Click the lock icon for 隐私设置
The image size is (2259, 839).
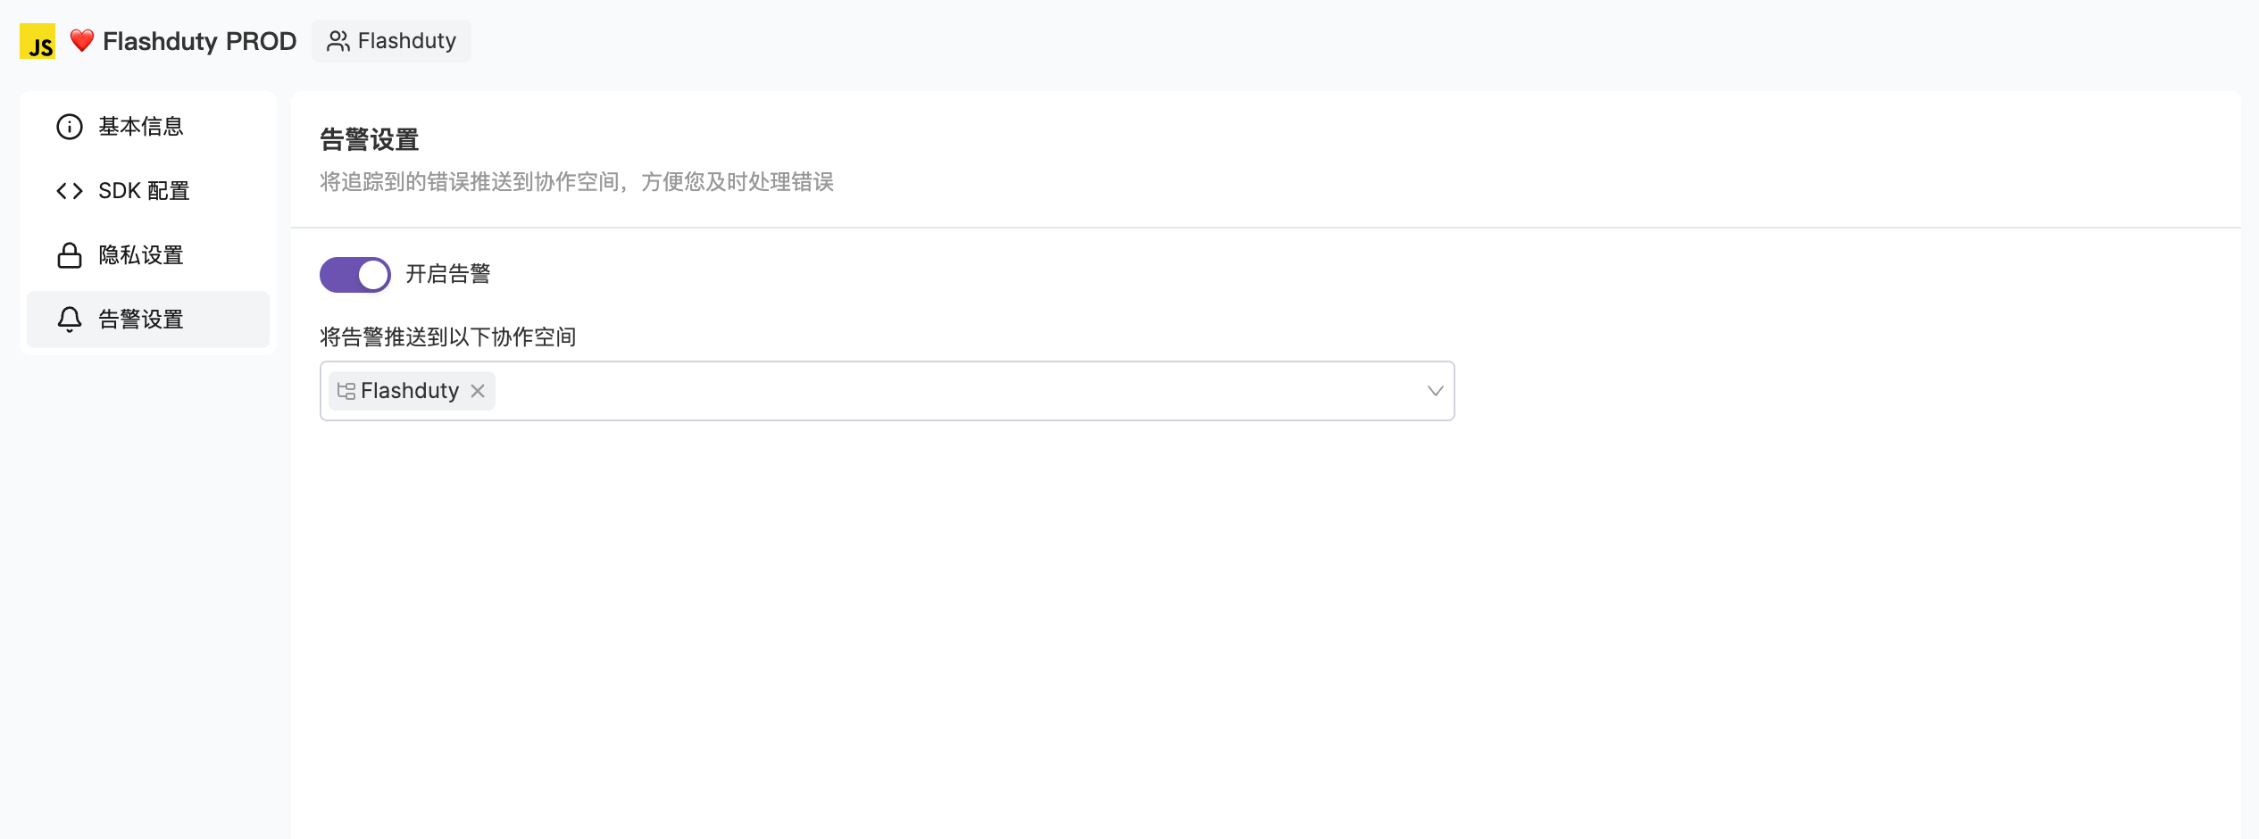[70, 255]
